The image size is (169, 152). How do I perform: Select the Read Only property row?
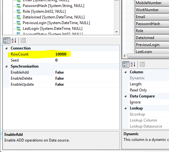click(149, 90)
